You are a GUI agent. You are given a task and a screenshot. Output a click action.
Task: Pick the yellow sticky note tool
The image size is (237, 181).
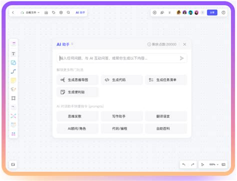point(13,80)
